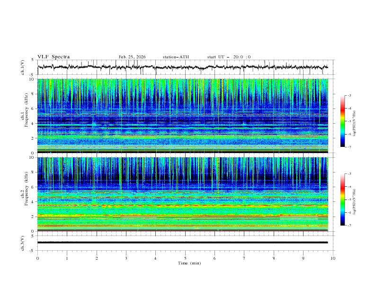Viewport: 375px width, 290px height.
Task: Click the "-3" tick on ch.1 colorbar
Action: coord(349,95)
